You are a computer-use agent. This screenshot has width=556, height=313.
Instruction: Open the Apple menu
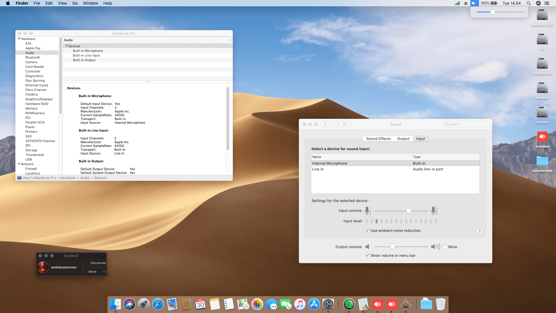(x=8, y=3)
